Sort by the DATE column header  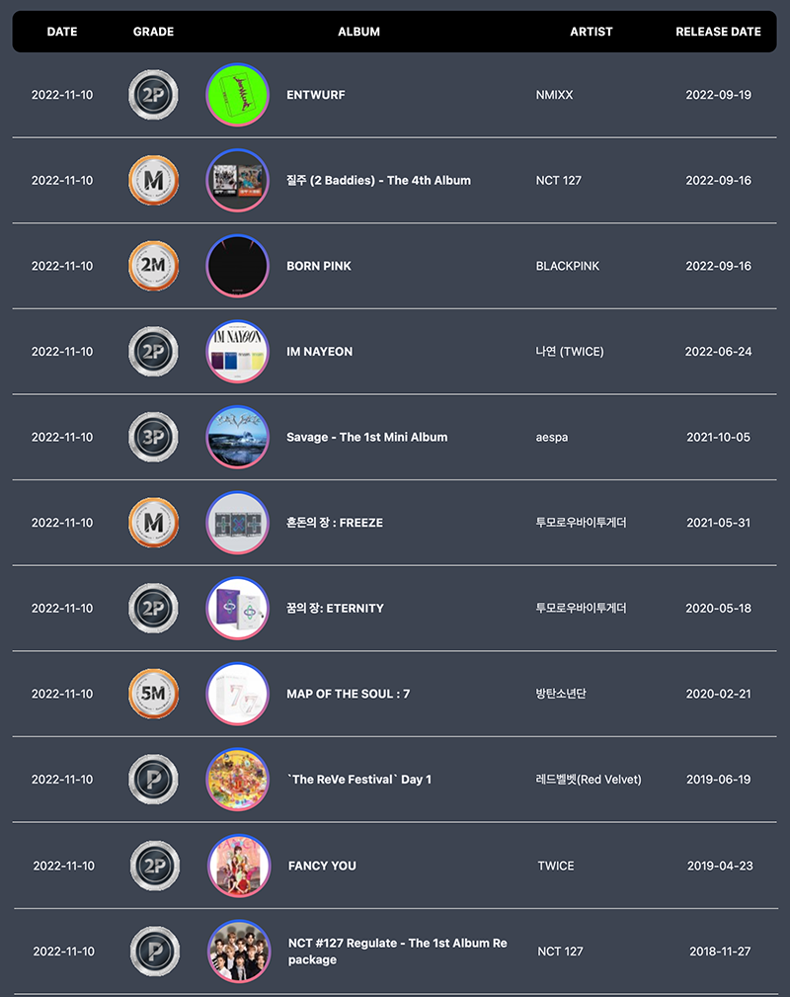click(x=62, y=32)
